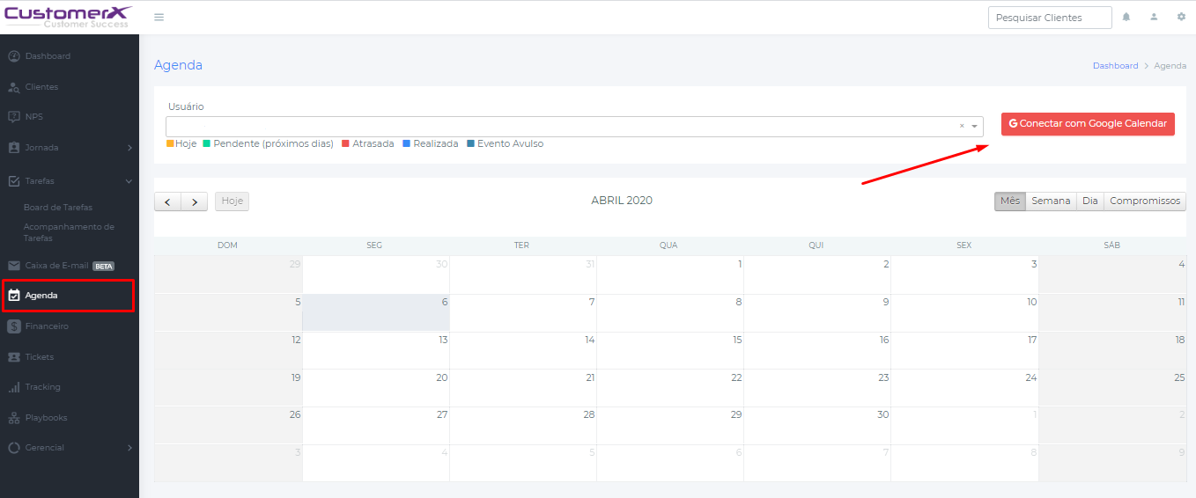The height and width of the screenshot is (498, 1196).
Task: Click the Clientes people icon in sidebar
Action: click(13, 87)
